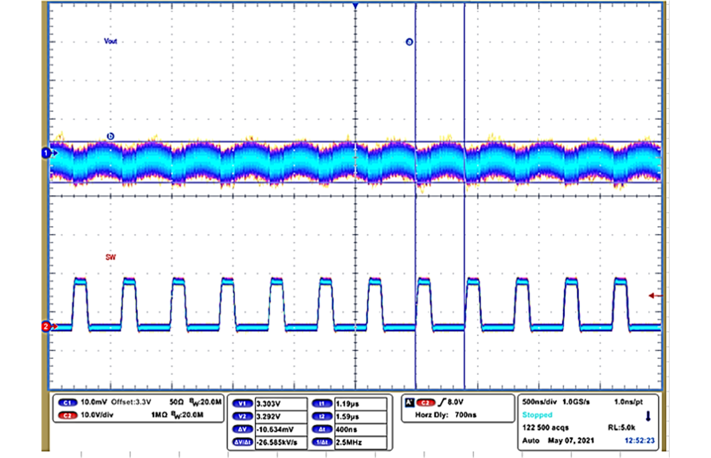This screenshot has width=711, height=458.
Task: Select the channel 2 ground marker
Action: [x=46, y=327]
